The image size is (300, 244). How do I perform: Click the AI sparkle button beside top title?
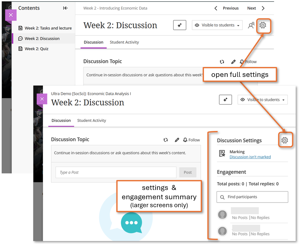click(x=179, y=25)
